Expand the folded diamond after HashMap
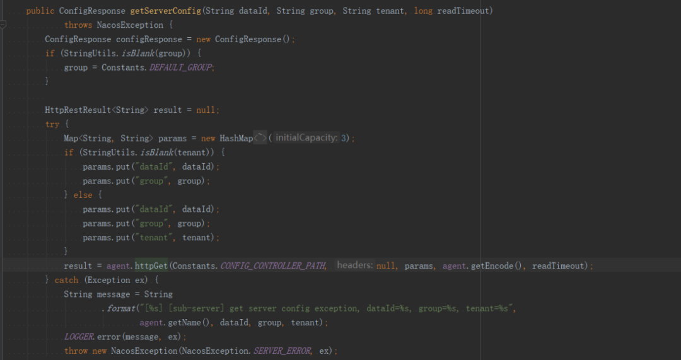 (260, 138)
